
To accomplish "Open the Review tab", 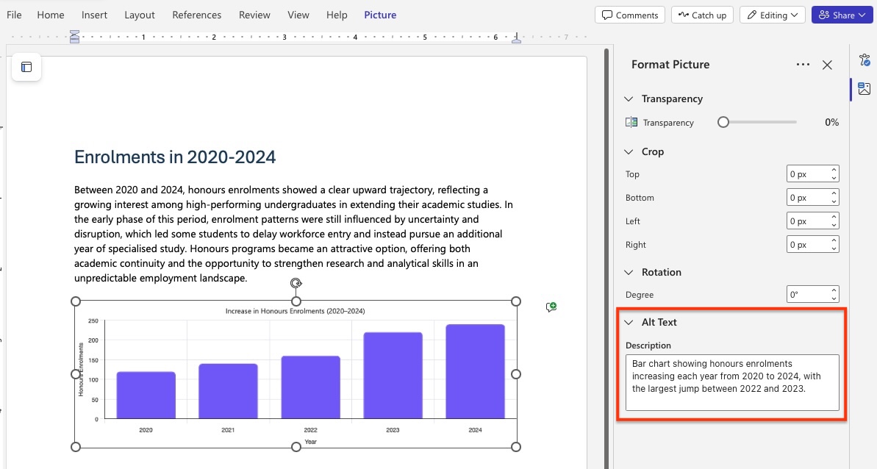I will [x=254, y=15].
